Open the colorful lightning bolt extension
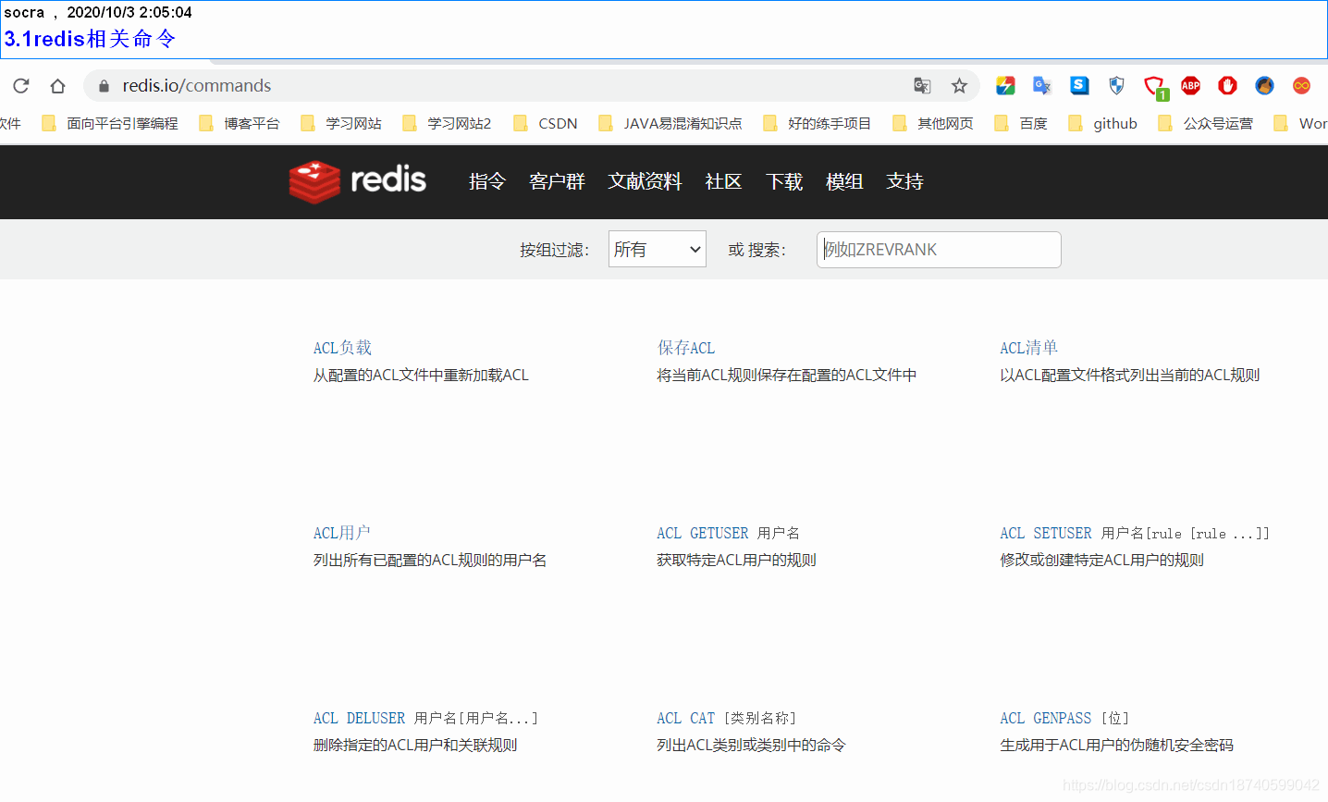Viewport: 1328px width, 802px height. [x=1005, y=86]
